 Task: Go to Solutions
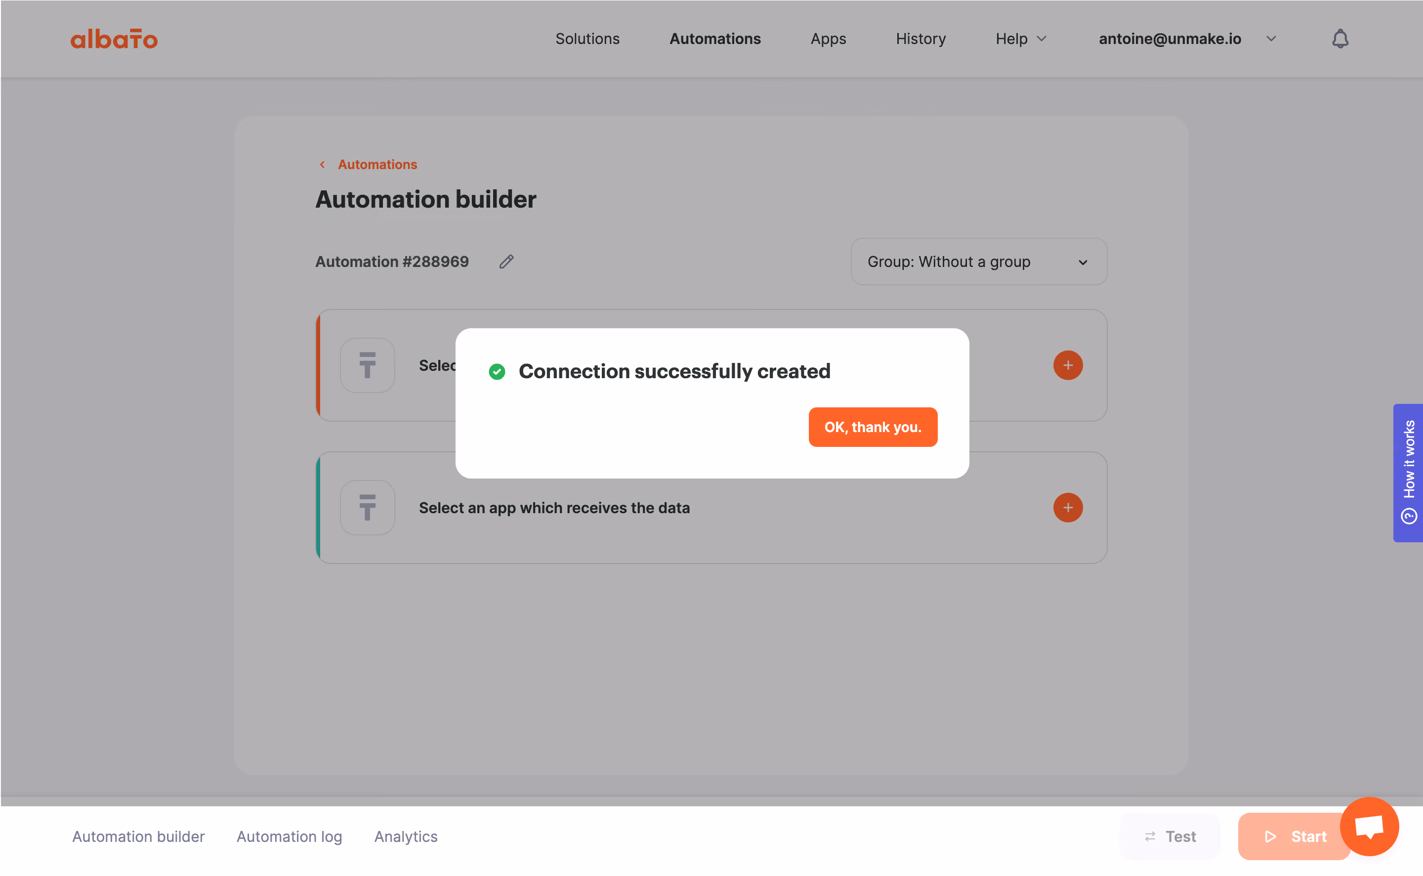point(587,39)
